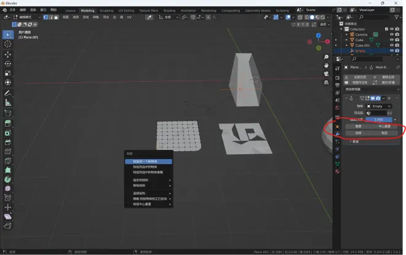
Task: Remove the Hook modifier with X
Action: 389,98
